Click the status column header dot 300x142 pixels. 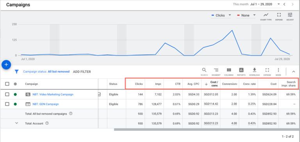[x=15, y=84]
